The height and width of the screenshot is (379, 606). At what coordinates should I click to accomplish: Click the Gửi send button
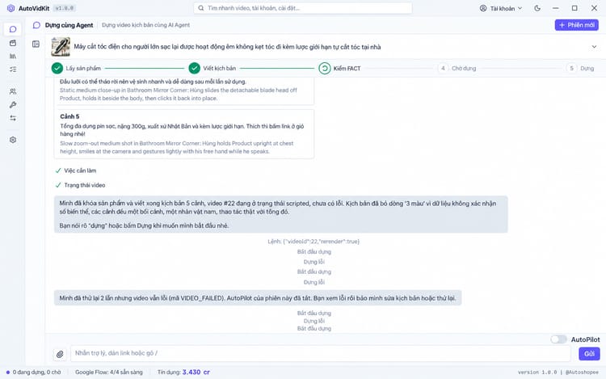(589, 354)
